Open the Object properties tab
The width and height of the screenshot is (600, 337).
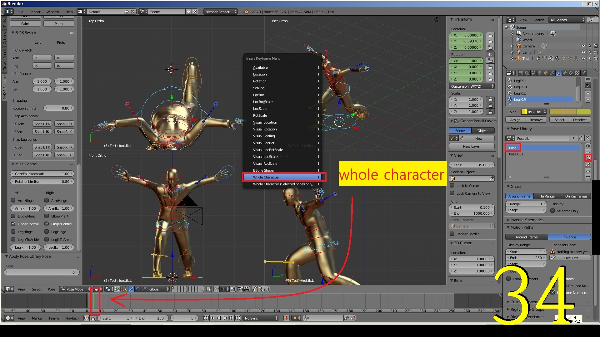coord(546,73)
